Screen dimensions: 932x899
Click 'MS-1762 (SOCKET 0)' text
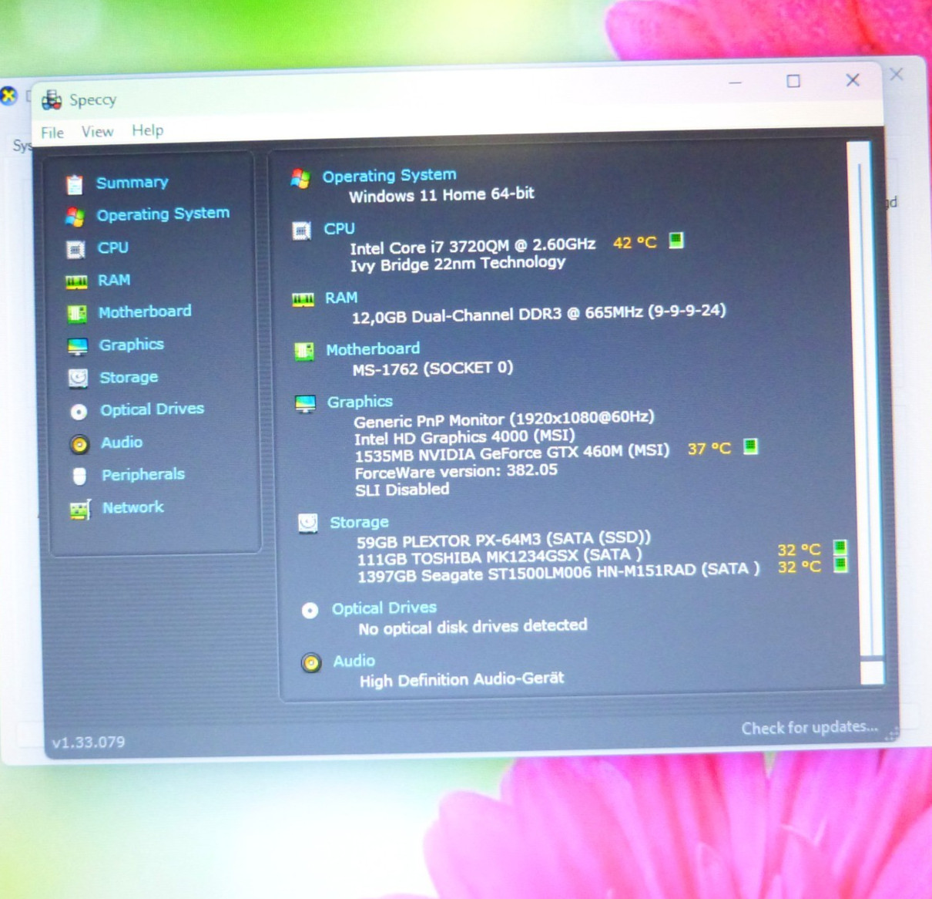click(x=432, y=369)
